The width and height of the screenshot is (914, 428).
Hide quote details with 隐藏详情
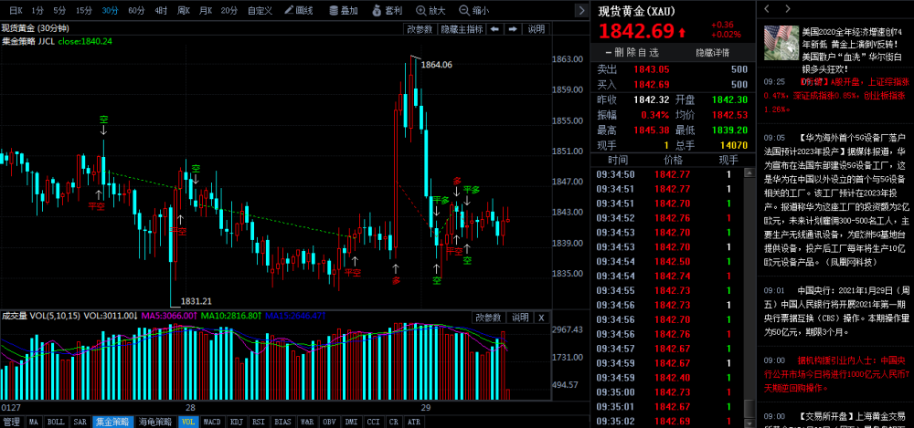click(x=712, y=53)
